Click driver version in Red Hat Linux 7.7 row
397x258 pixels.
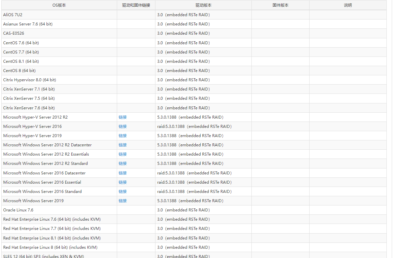pyautogui.click(x=183, y=229)
